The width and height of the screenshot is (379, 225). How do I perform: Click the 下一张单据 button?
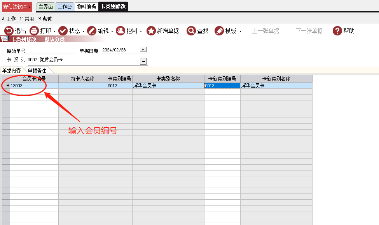coord(309,31)
